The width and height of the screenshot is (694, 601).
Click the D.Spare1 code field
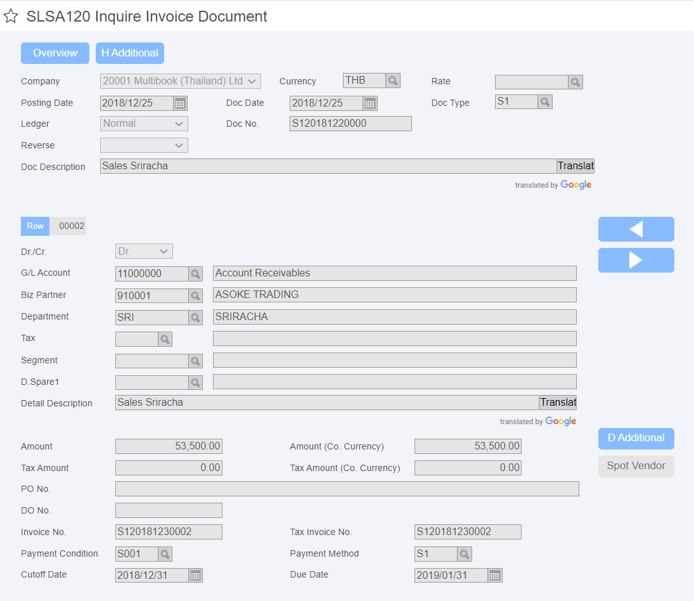coord(152,382)
